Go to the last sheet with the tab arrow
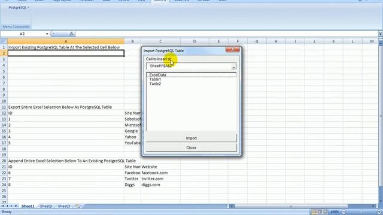Screen dimensions: 383x215 coord(16,206)
